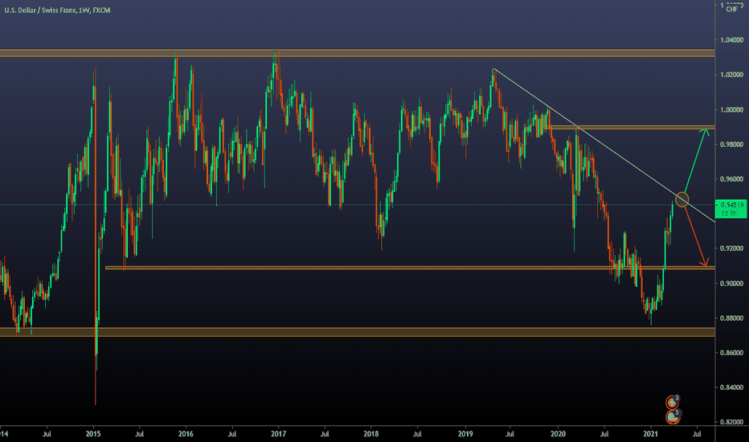Select the descending white trendline
This screenshot has height=442, width=749.
click(604, 145)
